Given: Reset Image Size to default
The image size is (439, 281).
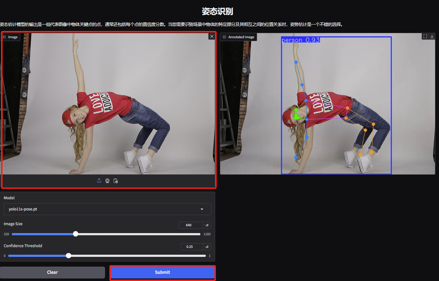Looking at the screenshot, I should click(207, 225).
